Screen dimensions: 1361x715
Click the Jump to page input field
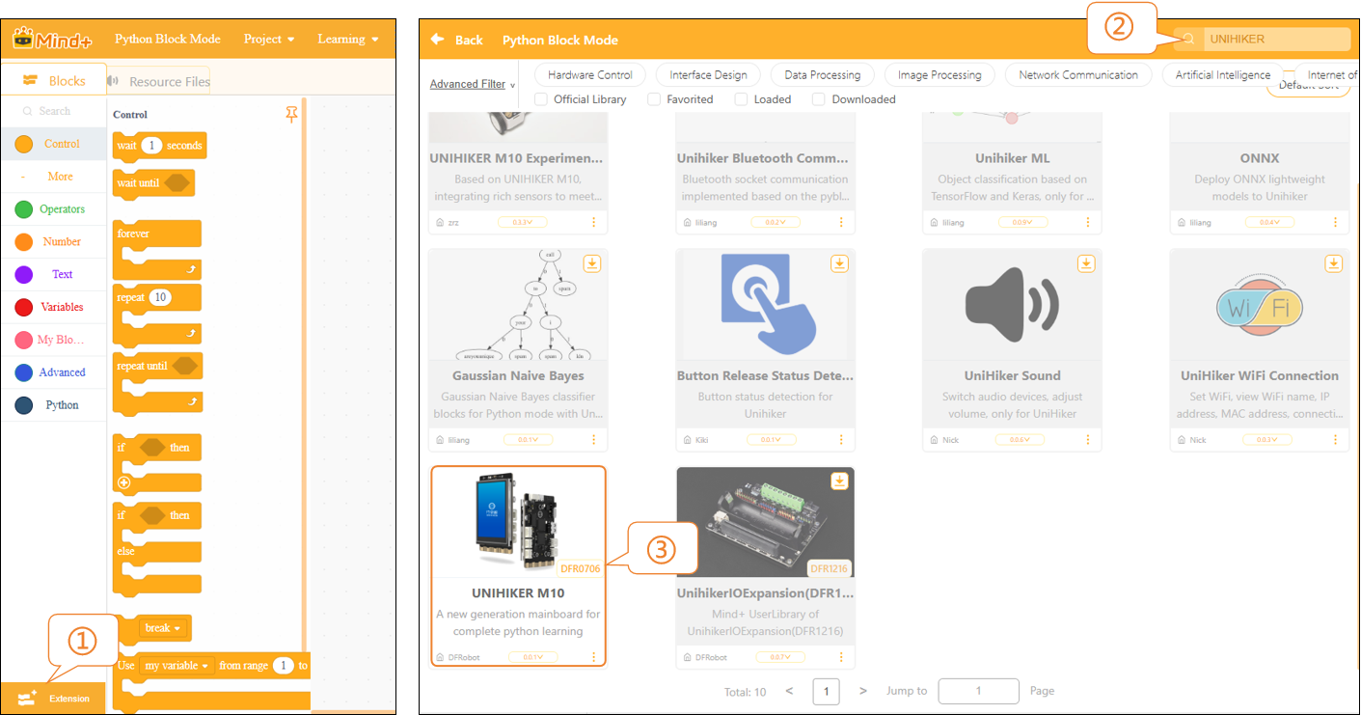[x=978, y=691]
